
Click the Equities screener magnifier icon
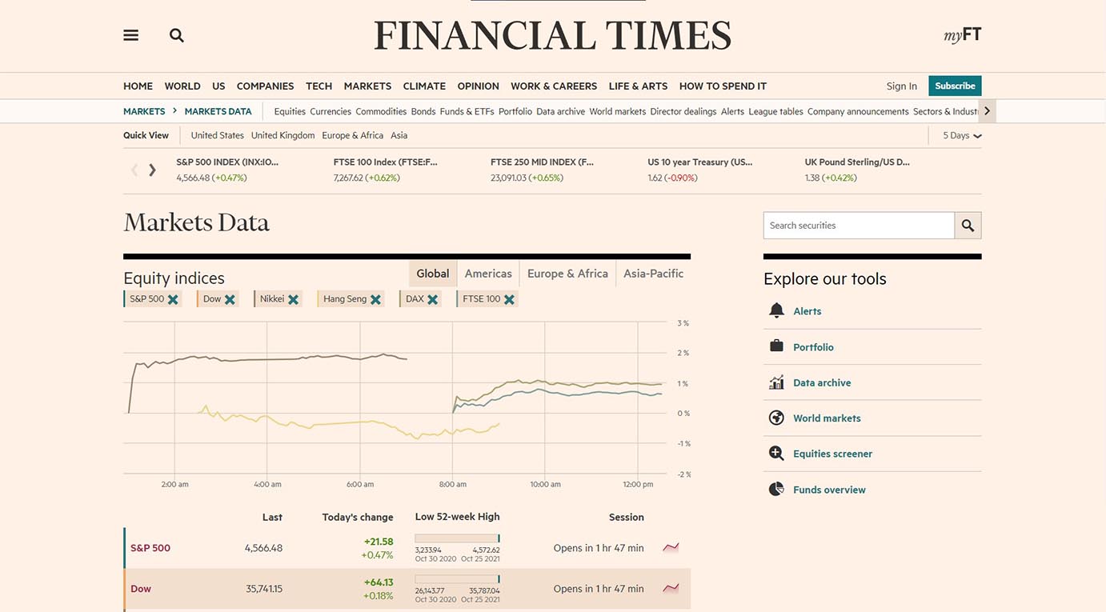point(776,454)
